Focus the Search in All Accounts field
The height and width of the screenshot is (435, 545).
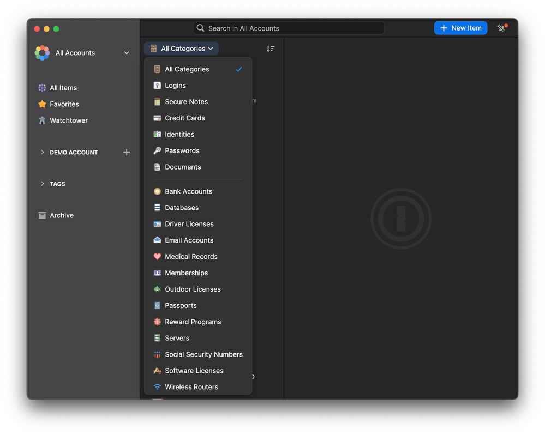pyautogui.click(x=289, y=28)
